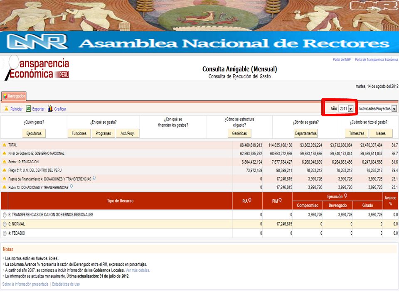Image resolution: width=399 pixels, height=299 pixels.
Task: Click the bar chart Graficar icon
Action: 50,108
